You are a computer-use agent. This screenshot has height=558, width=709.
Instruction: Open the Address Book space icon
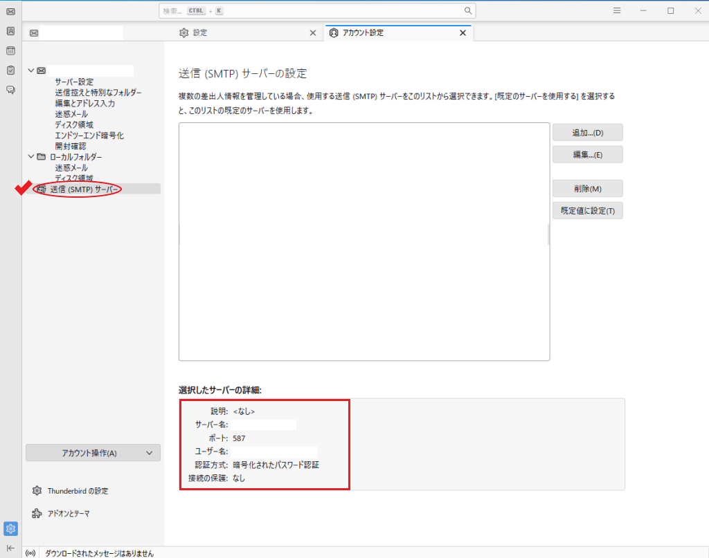click(10, 31)
